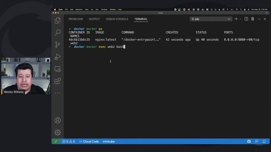Switch to the DEBUG CONSOLE tab

(x=117, y=19)
